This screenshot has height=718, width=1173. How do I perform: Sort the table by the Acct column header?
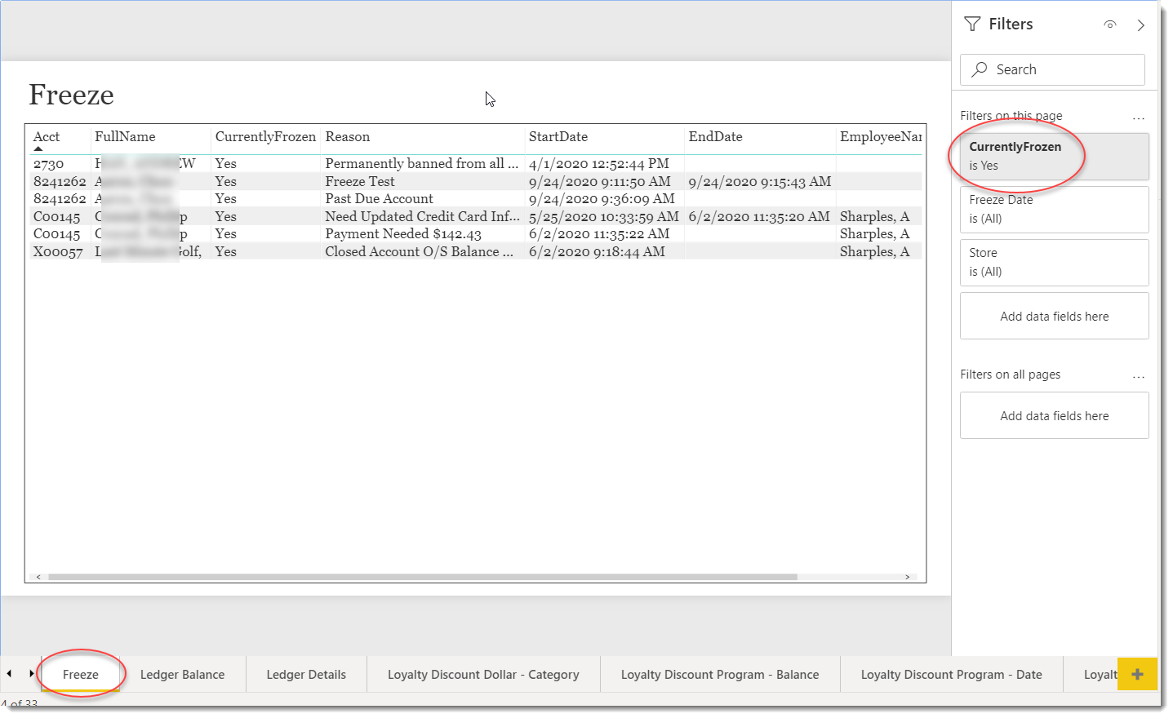tap(47, 137)
